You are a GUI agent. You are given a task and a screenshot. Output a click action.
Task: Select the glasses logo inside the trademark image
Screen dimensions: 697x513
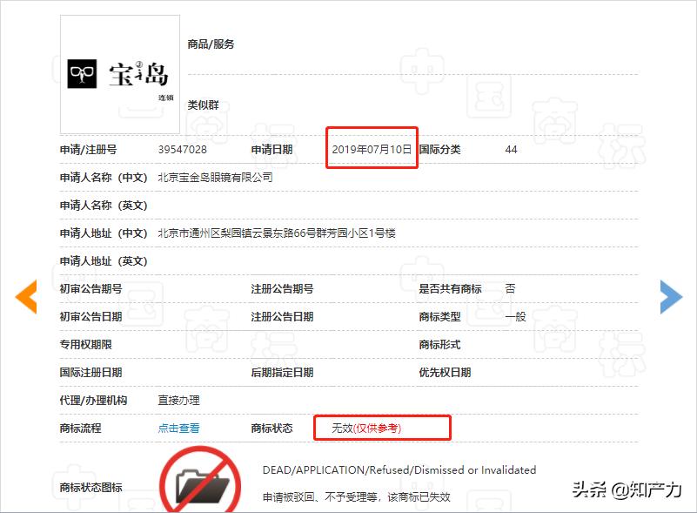tap(81, 74)
